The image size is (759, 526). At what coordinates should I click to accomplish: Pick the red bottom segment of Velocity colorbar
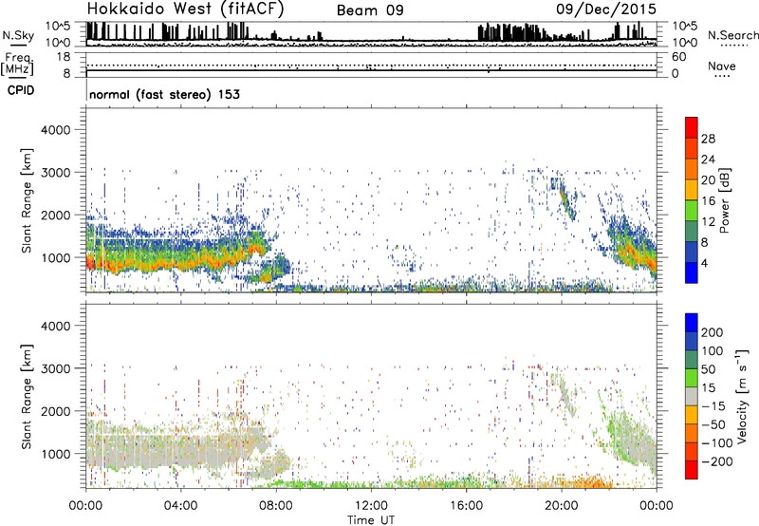(x=692, y=470)
